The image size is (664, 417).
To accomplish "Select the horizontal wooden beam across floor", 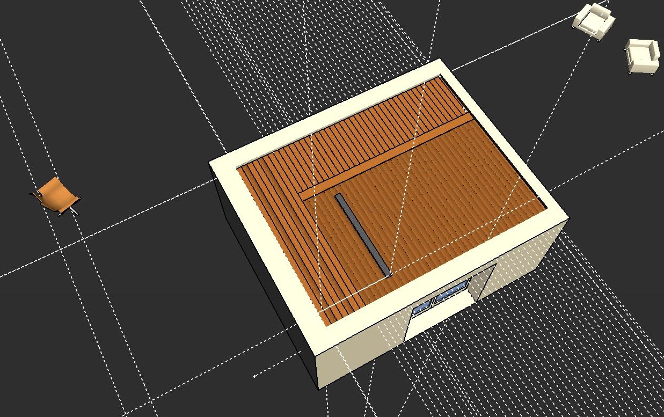I will point(386,155).
